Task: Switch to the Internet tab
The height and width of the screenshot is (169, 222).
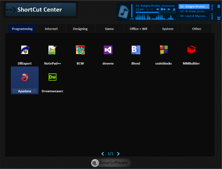Action: [x=51, y=29]
